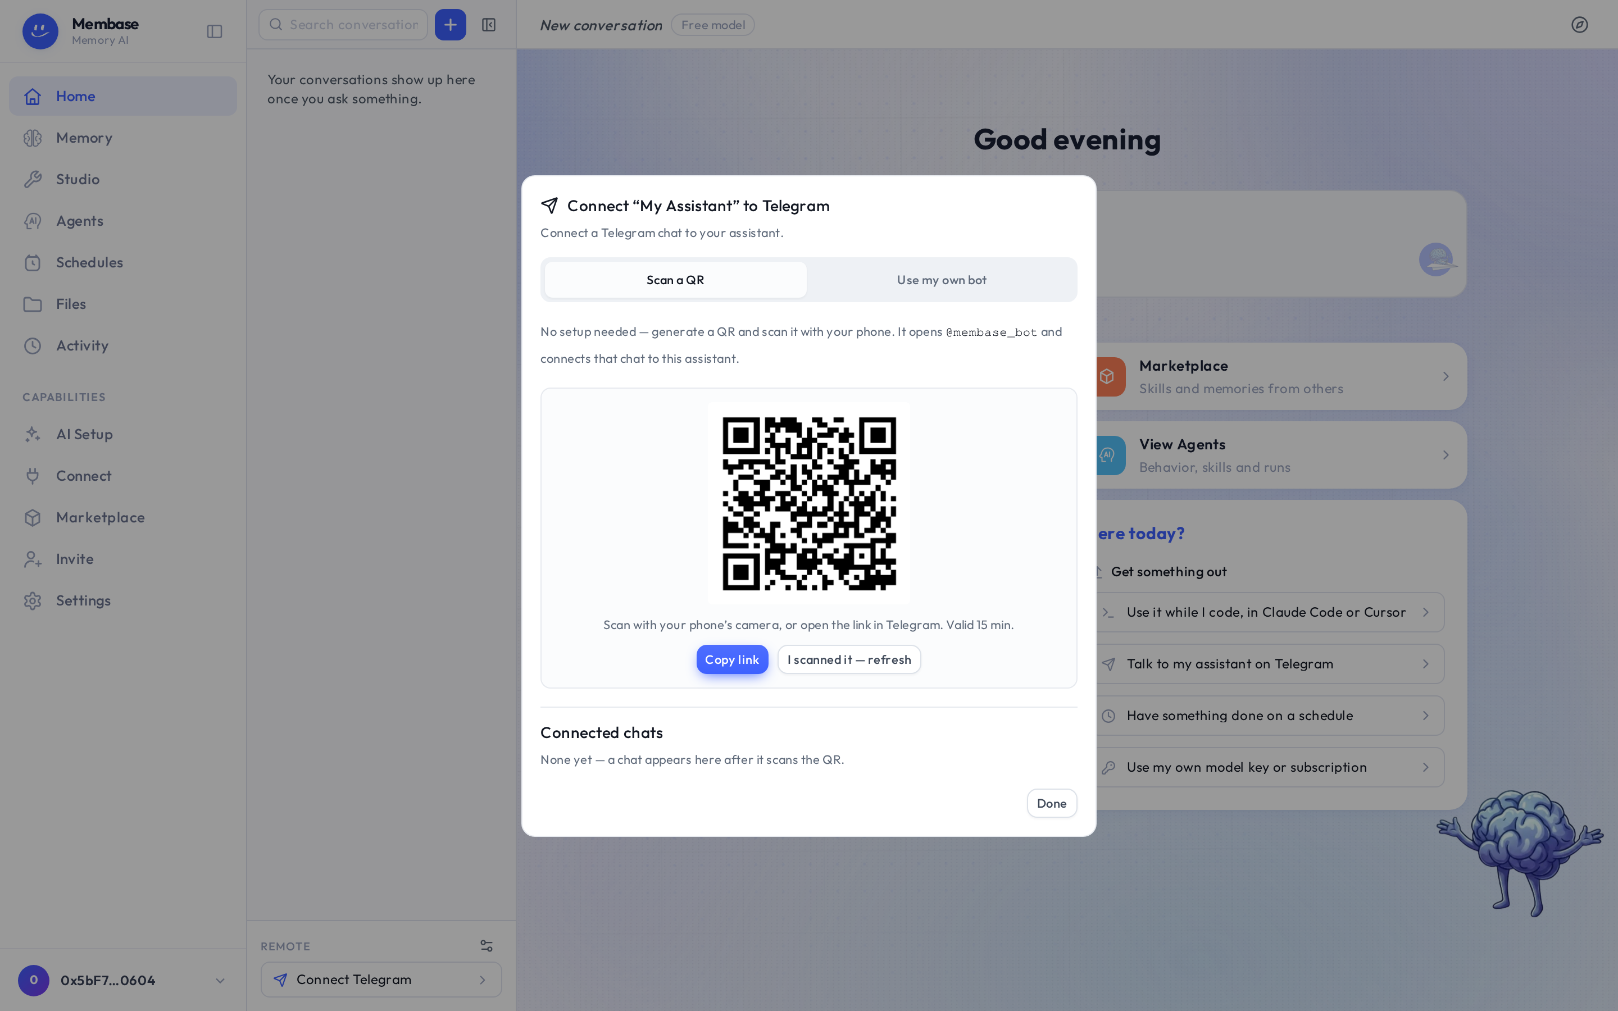Screen dimensions: 1618x1011
Task: Open the compass icon at top right
Action: point(1579,25)
